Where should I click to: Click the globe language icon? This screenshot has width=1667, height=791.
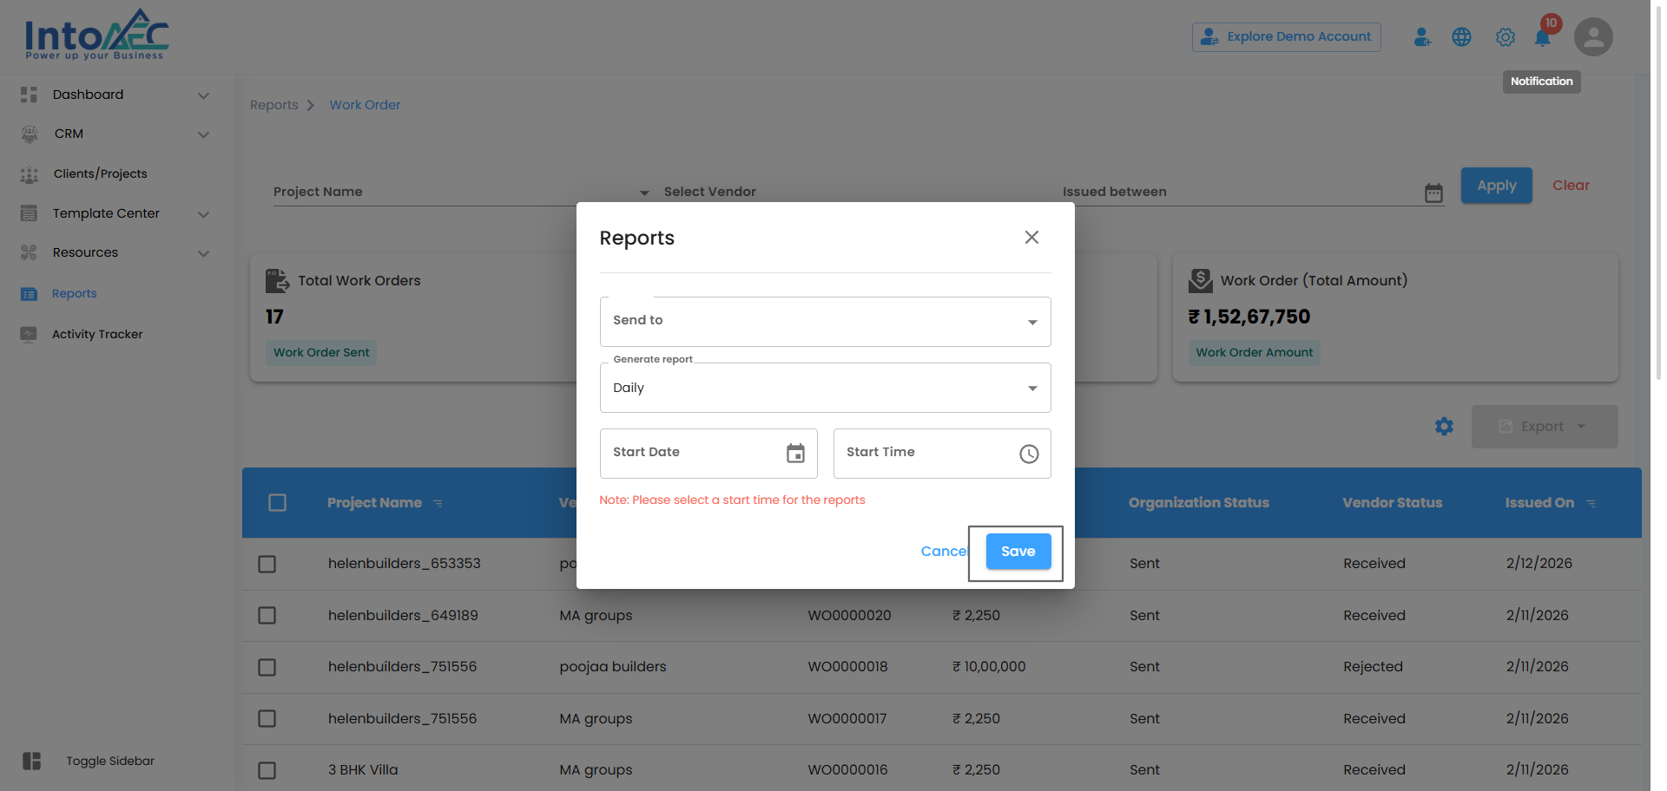click(x=1461, y=37)
